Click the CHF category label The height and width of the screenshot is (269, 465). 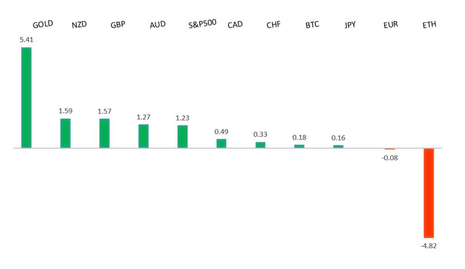click(273, 24)
